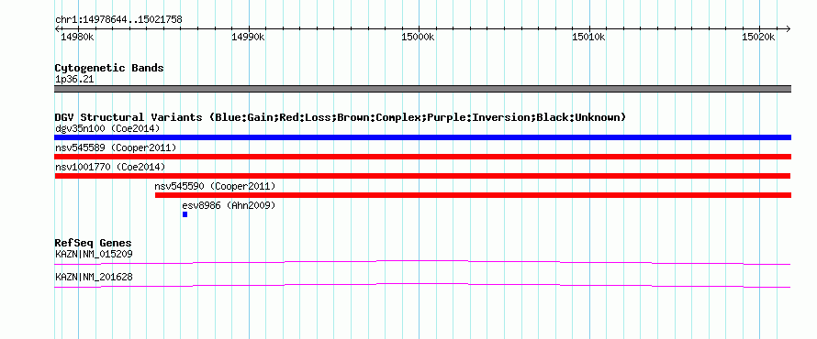Open the nsv1001770 (Coe2014) label
This screenshot has width=817, height=339.
pos(110,167)
